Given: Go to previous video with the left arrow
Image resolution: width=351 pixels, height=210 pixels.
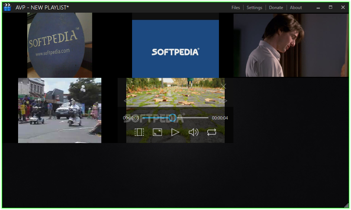Looking at the screenshot, I should pos(128,101).
